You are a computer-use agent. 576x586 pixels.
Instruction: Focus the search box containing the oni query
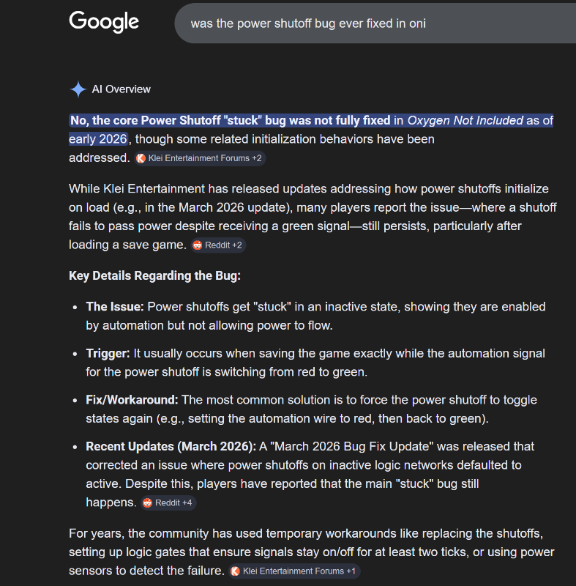click(x=366, y=23)
